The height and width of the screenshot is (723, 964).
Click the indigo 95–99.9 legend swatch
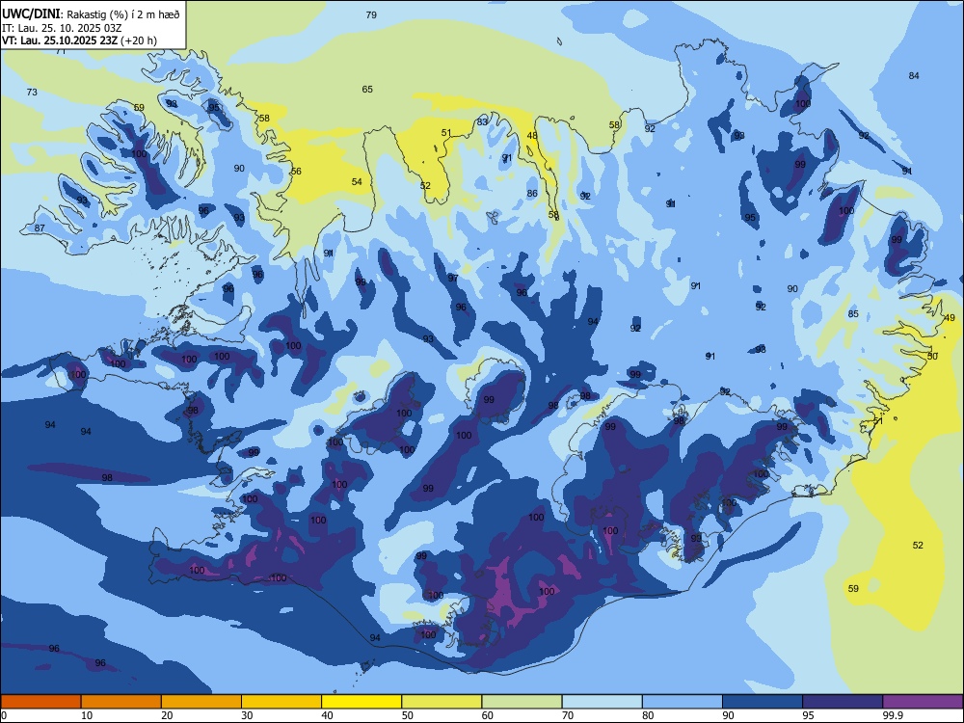pyautogui.click(x=843, y=702)
